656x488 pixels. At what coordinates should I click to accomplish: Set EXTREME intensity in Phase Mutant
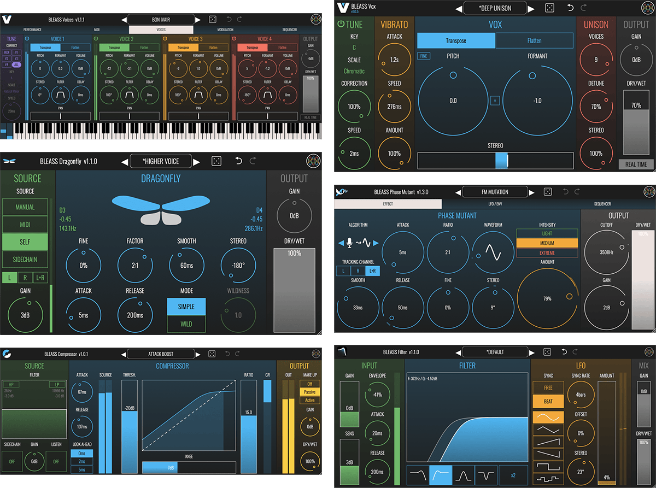547,253
